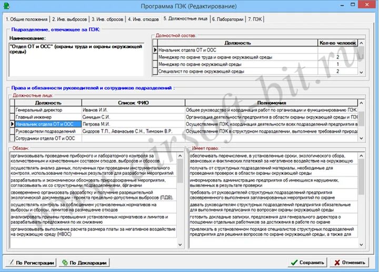Select duty about расчета размера платы (НВОС)
The width and height of the screenshot is (379, 272).
click(93, 232)
